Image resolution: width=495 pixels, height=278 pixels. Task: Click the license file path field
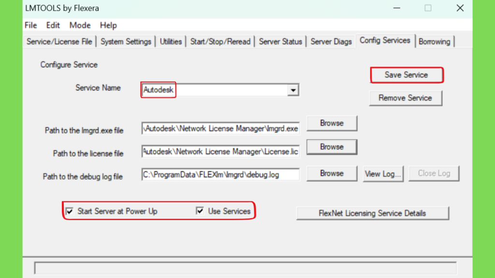220,152
